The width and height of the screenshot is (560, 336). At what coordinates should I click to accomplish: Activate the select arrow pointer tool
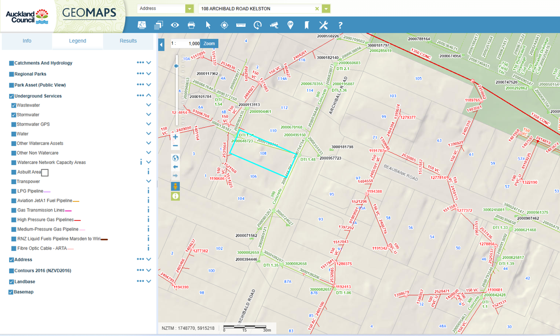(x=208, y=25)
